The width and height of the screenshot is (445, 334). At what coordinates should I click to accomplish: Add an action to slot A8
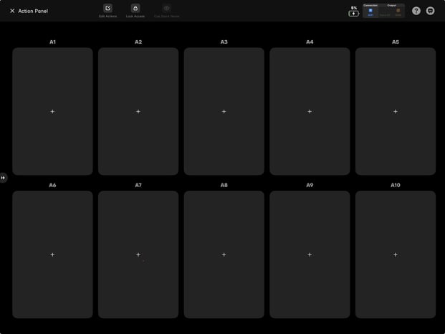pos(224,254)
